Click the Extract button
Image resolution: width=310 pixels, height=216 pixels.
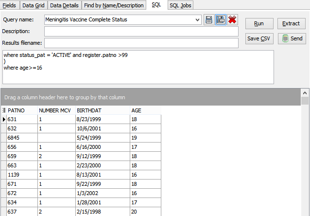coord(292,23)
